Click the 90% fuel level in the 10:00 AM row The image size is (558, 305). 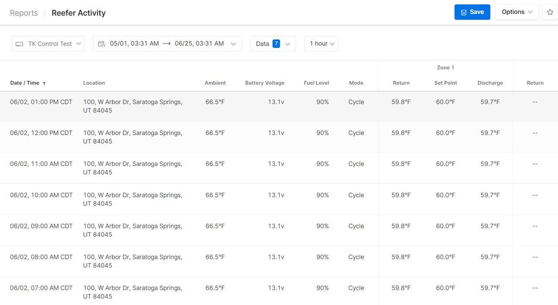coord(323,195)
